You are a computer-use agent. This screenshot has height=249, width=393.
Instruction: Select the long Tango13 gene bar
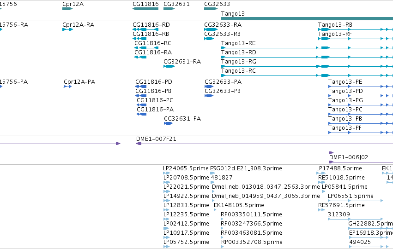pos(307,18)
